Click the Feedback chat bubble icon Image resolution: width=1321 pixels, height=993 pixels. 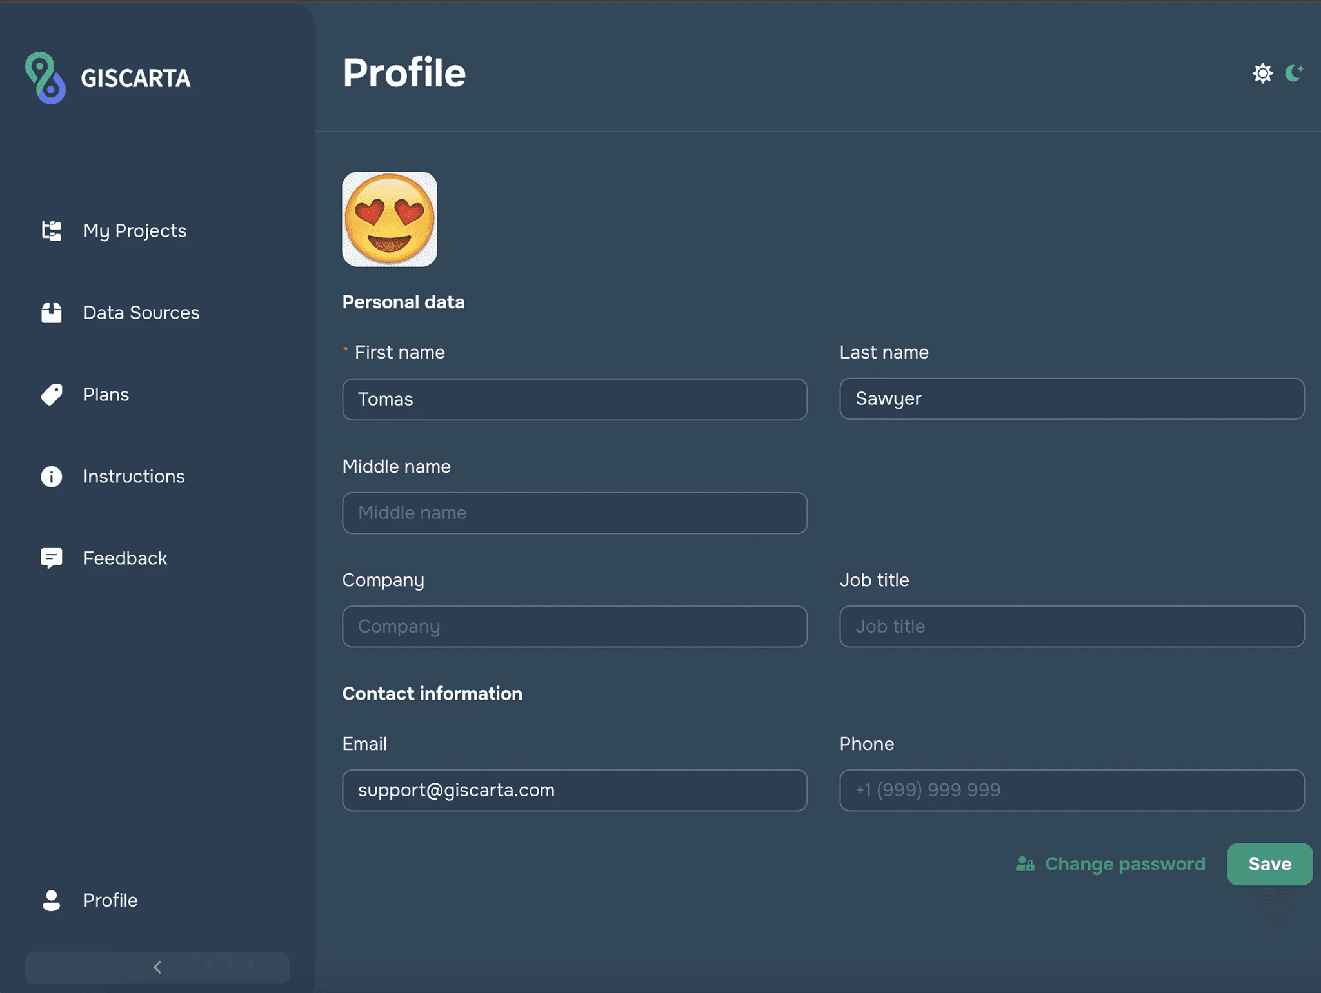coord(52,558)
